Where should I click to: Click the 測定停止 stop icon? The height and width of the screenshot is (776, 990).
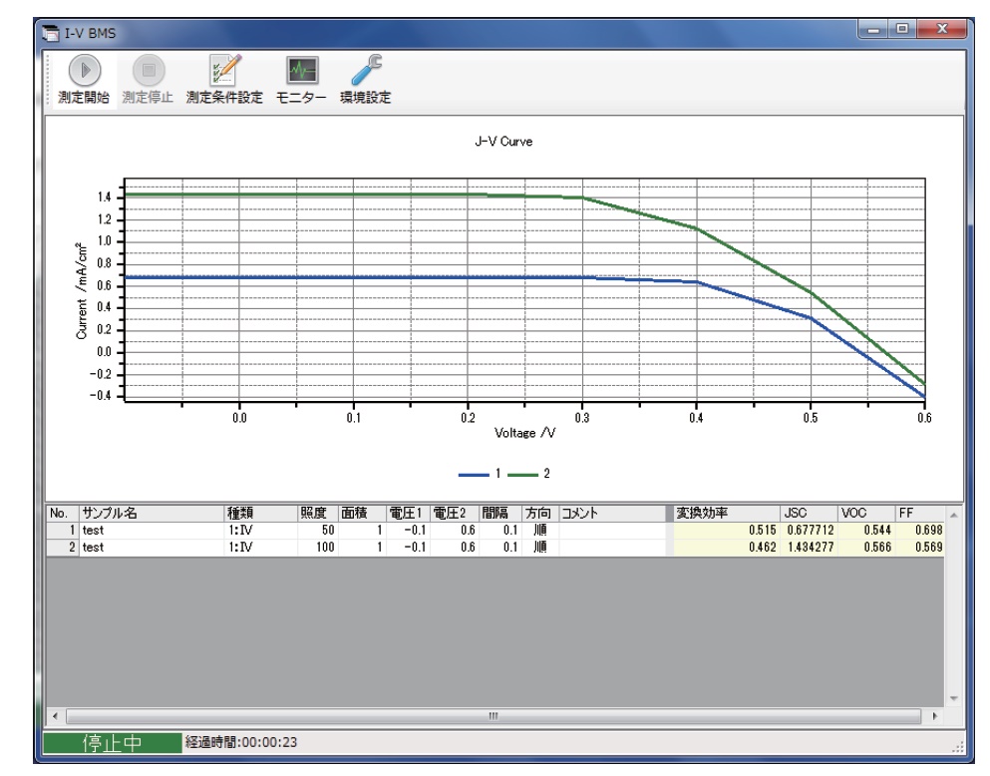(x=149, y=71)
